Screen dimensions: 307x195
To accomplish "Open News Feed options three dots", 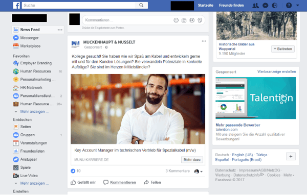I will tap(60, 30).
